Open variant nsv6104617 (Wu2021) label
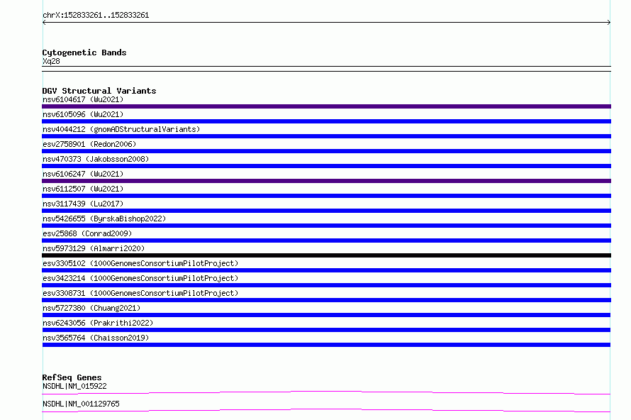Screen dimensions: 631x420 coord(83,99)
